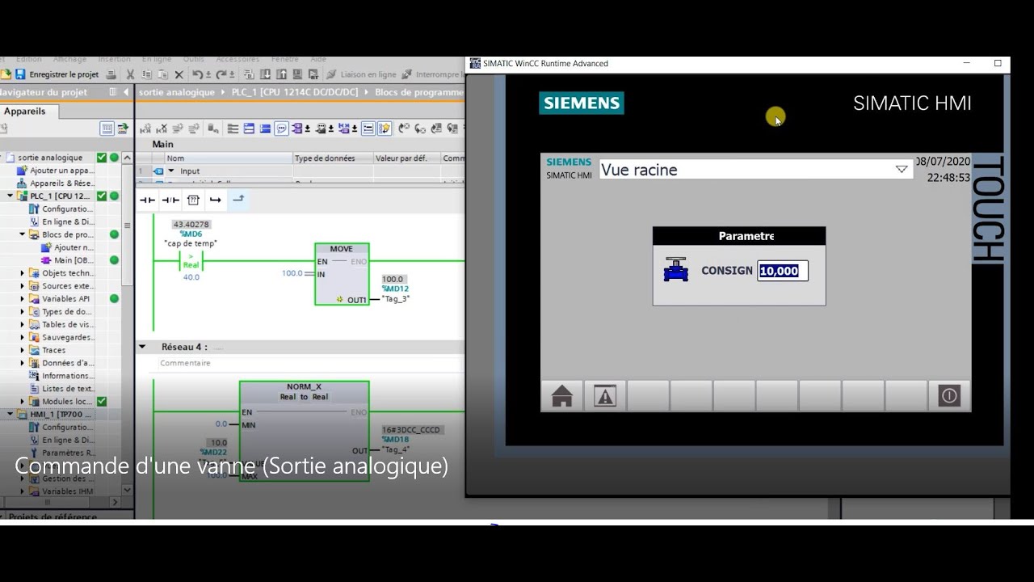
Task: Click the print icon in TIA toolbar
Action: point(111,74)
